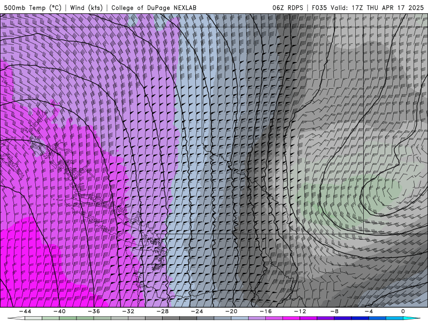The image size is (428, 321).
Task: Click the "Wind (kts)" header label
Action: coord(86,8)
